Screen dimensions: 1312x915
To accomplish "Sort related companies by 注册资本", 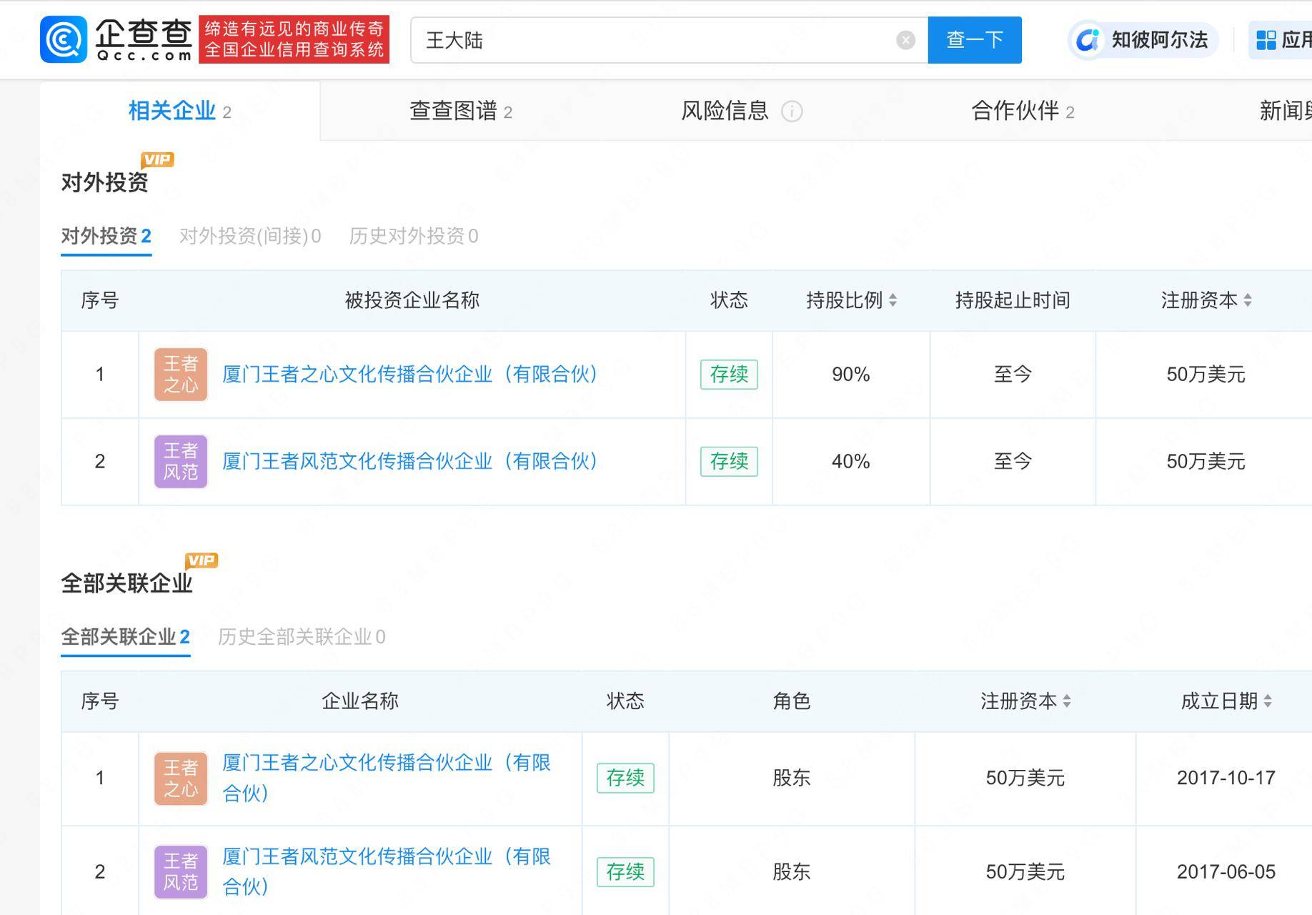I will tap(1067, 701).
